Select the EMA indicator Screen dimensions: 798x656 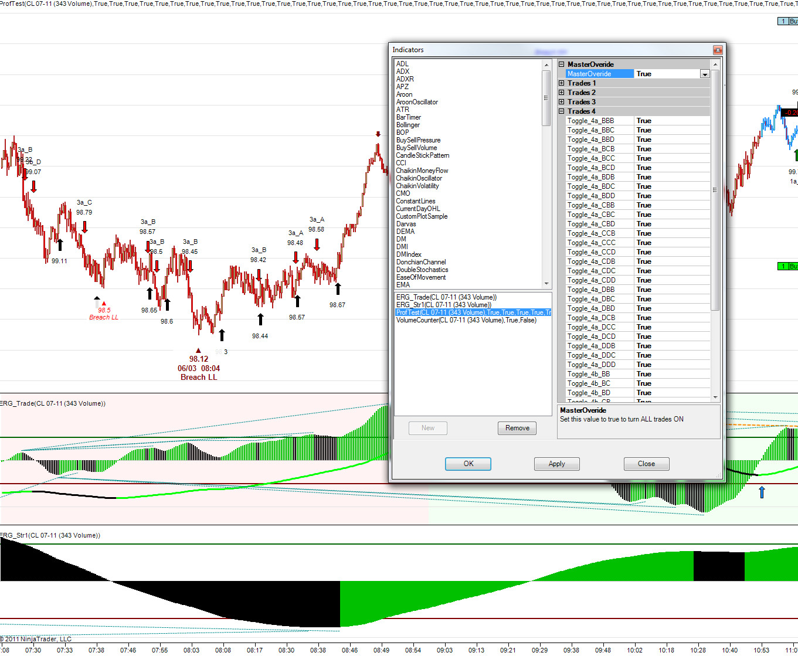pyautogui.click(x=403, y=285)
